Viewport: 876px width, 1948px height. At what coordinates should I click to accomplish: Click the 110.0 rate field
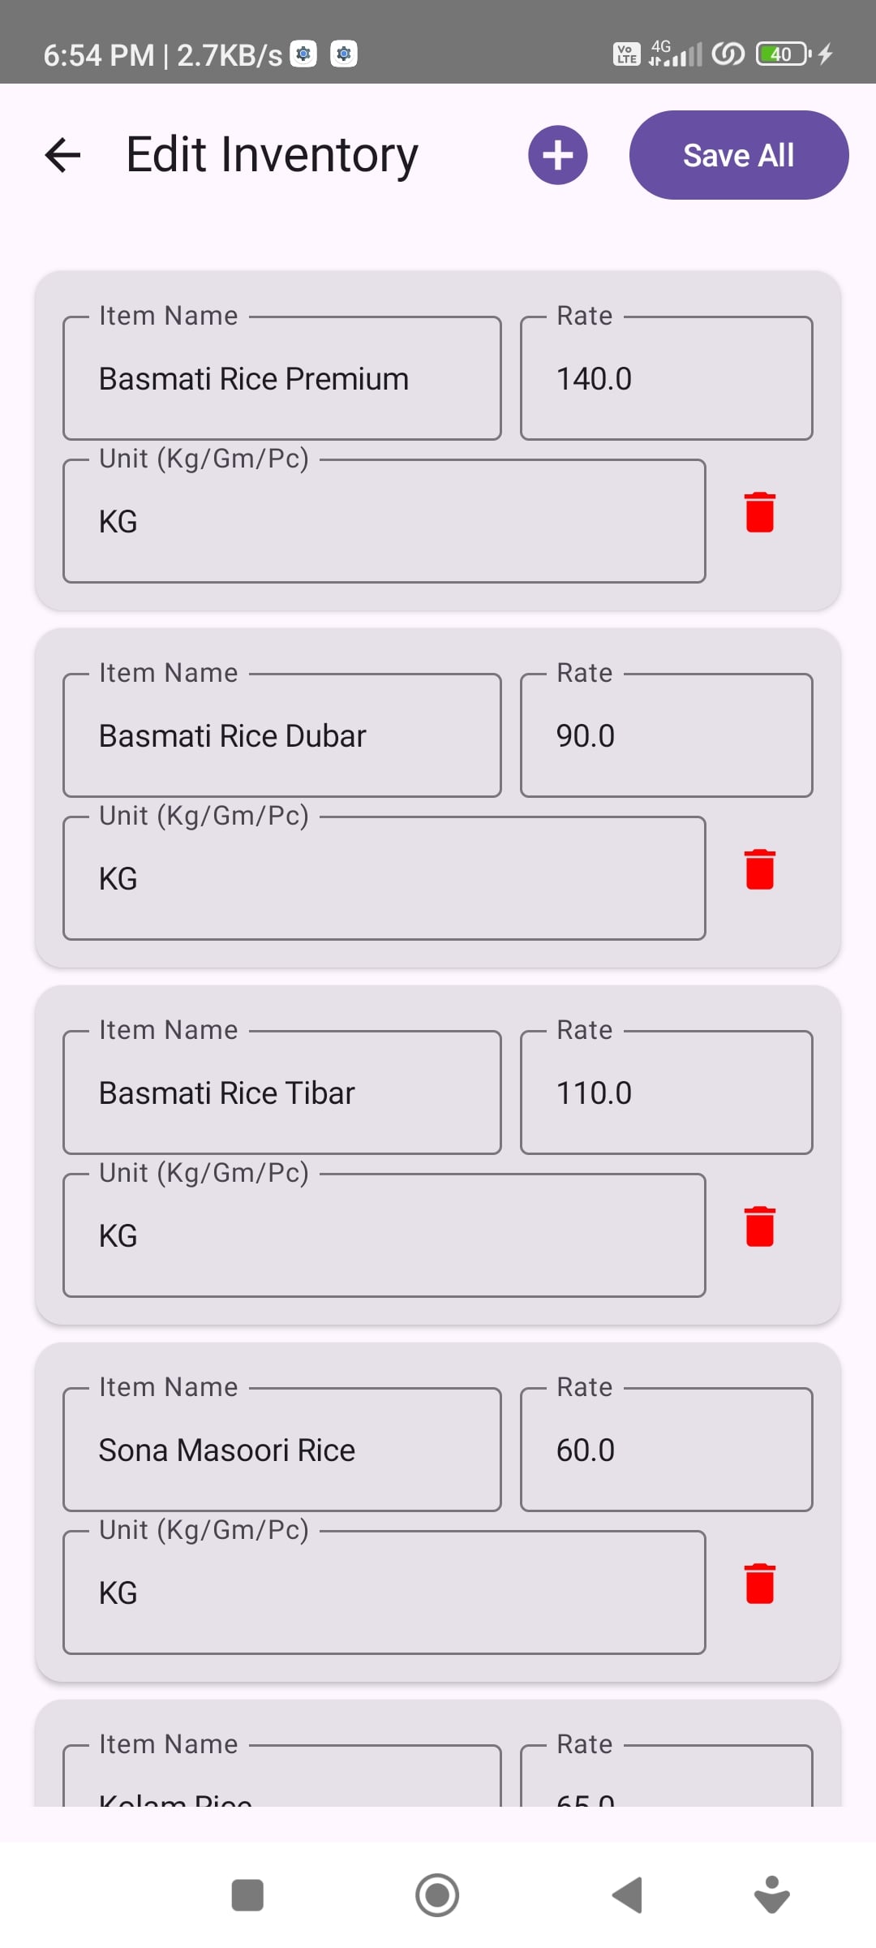pyautogui.click(x=666, y=1093)
